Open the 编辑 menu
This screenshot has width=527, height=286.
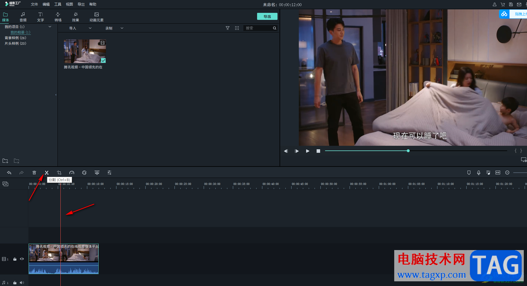coord(46,4)
